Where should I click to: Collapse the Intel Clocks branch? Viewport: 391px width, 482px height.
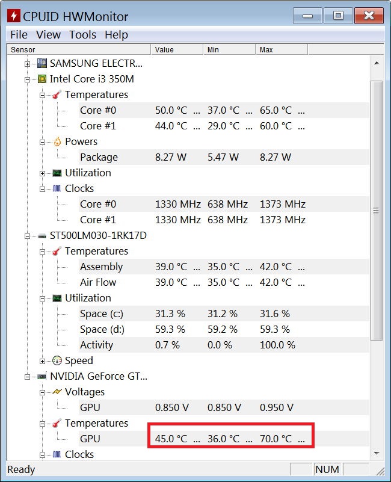tap(43, 189)
